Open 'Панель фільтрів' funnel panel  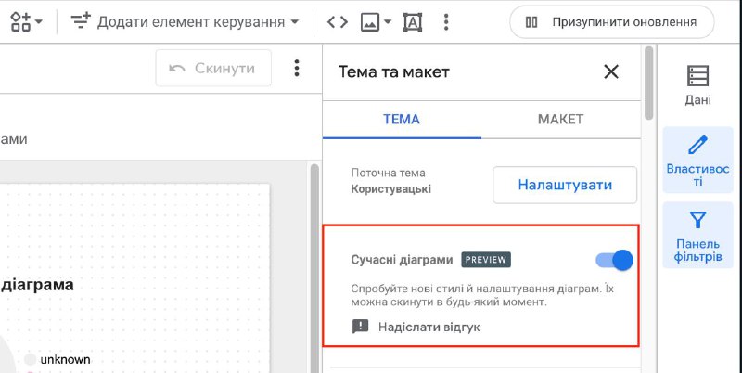698,236
